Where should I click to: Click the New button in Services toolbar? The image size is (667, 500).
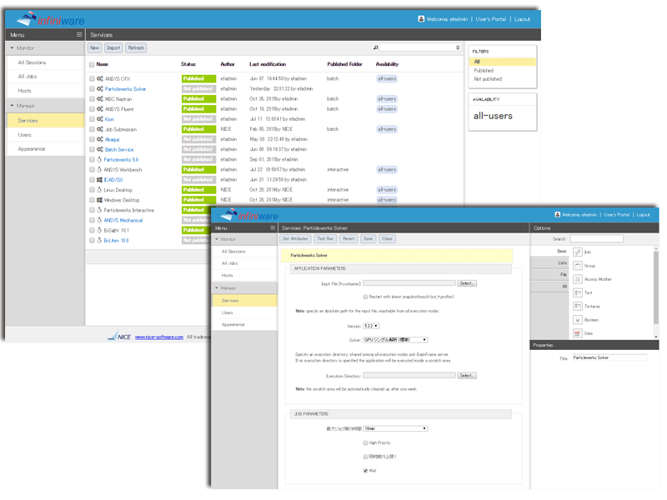point(94,48)
